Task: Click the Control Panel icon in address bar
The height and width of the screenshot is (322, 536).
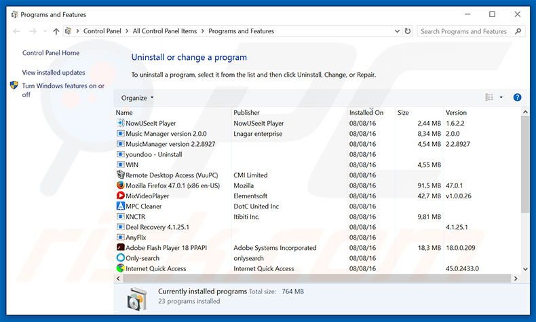Action: click(x=69, y=31)
